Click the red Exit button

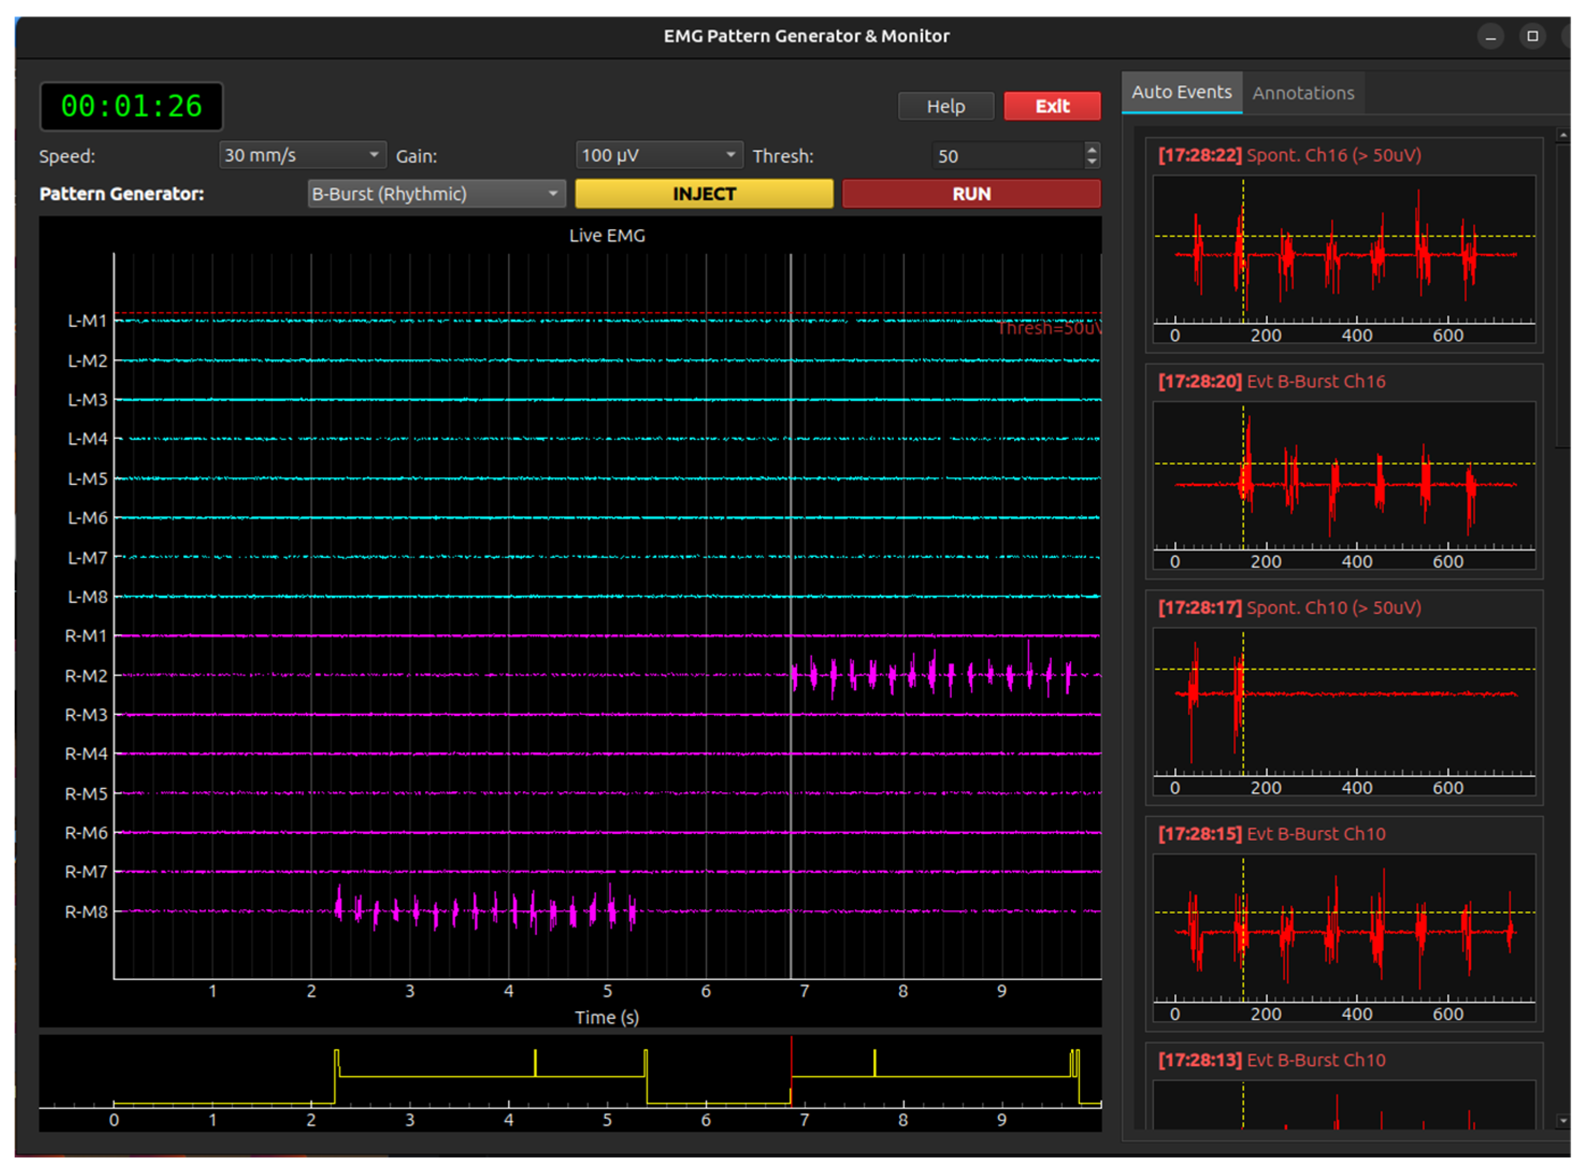(1052, 106)
